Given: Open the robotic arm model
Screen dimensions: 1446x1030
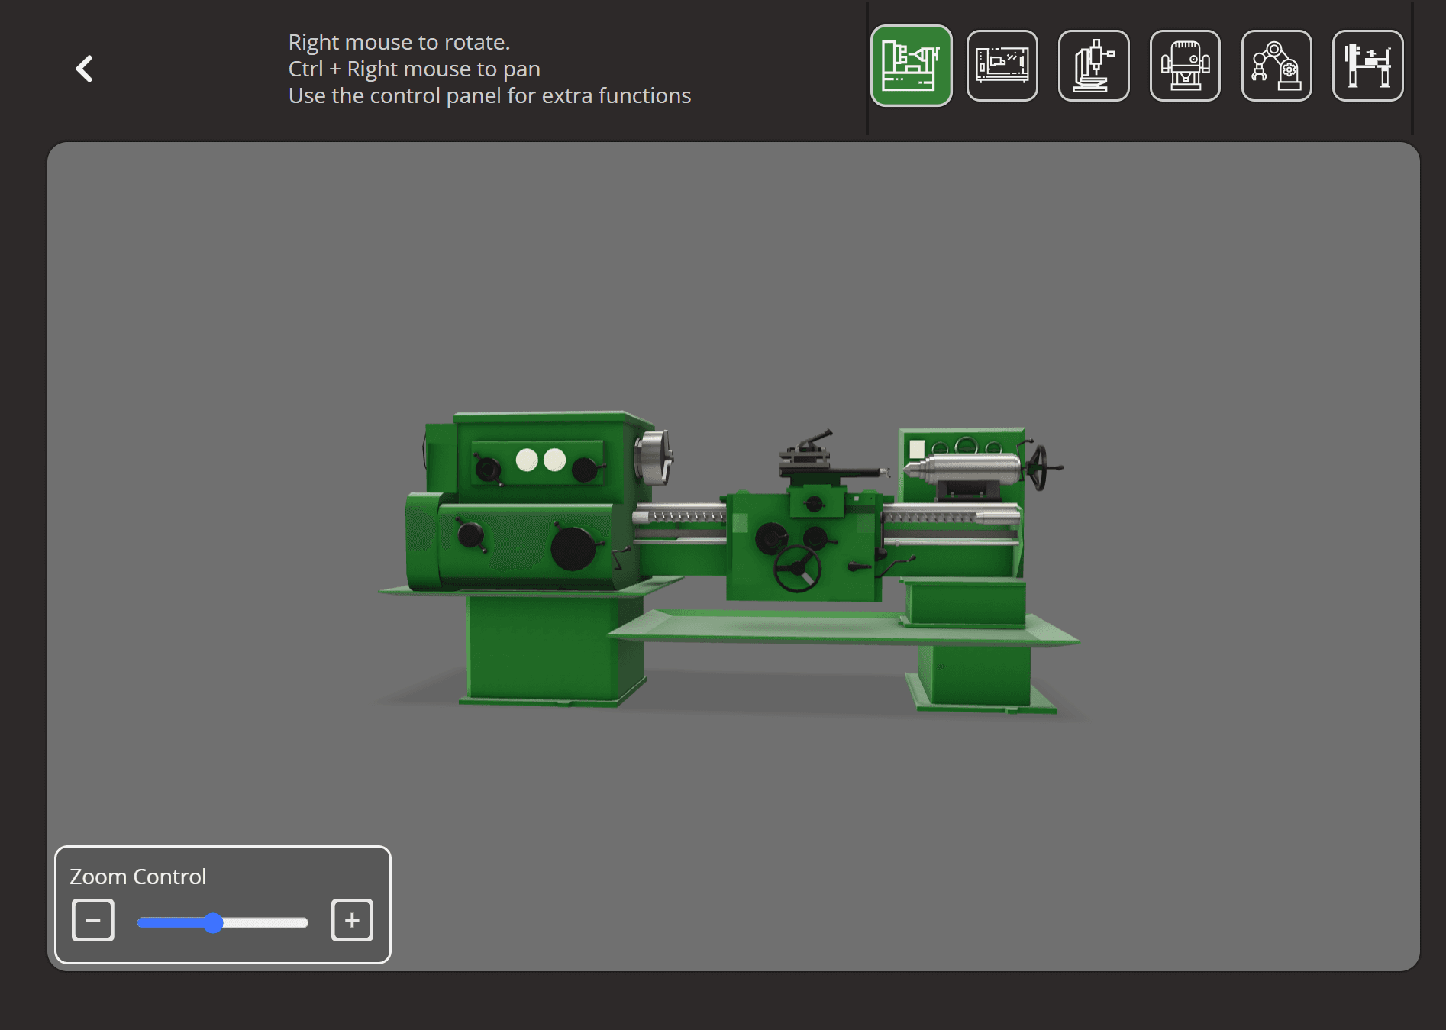Looking at the screenshot, I should click(1276, 66).
